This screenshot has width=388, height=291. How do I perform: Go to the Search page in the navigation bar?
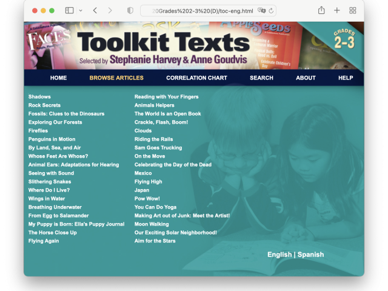(x=261, y=78)
